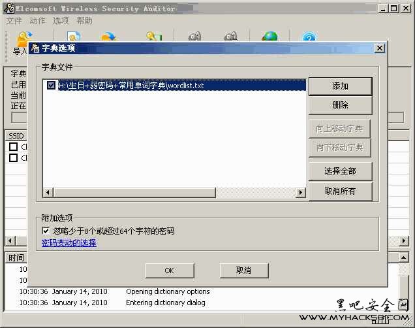Open the 动作 menu
Screen dimensions: 415x328
(37, 20)
